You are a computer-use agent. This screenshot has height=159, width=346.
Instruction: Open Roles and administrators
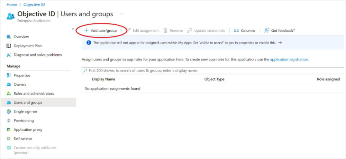coord(34,93)
